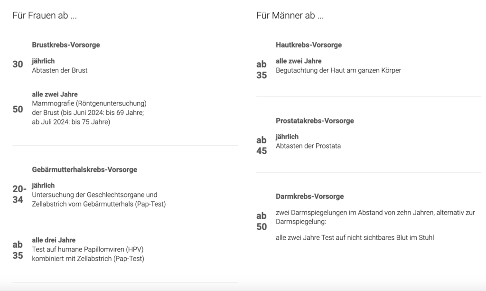This screenshot has height=291, width=486.
Task: Select the Gebärmutterhalskrebs-Vorsorge section title
Action: point(84,169)
